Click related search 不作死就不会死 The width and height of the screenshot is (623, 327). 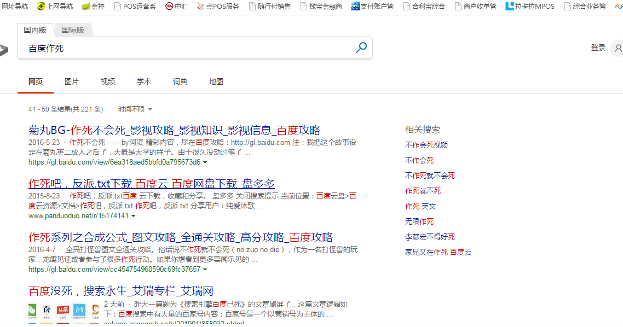(x=430, y=176)
